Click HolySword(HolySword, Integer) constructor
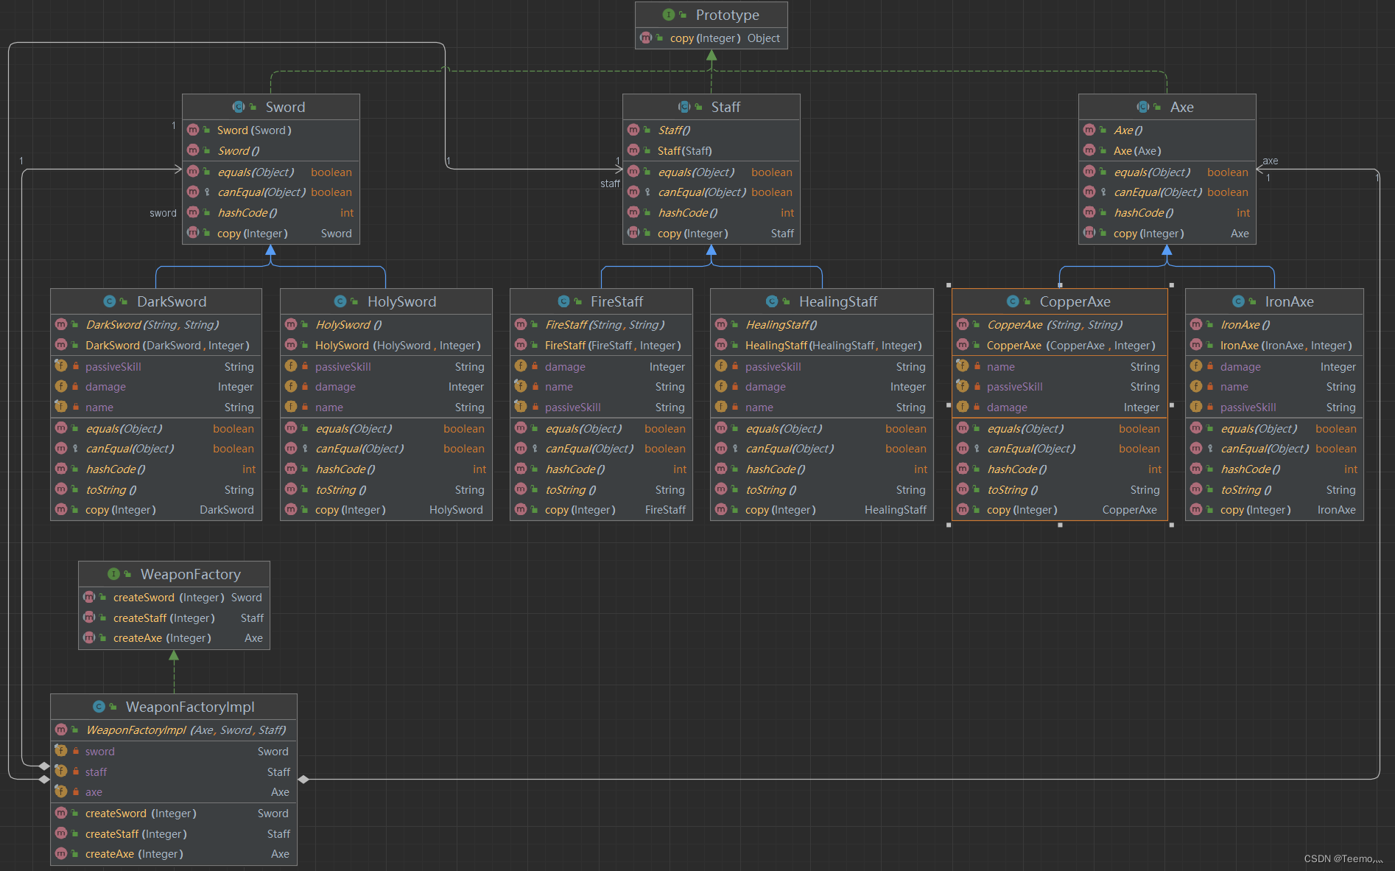Screen dimensions: 1395x871 click(386, 345)
